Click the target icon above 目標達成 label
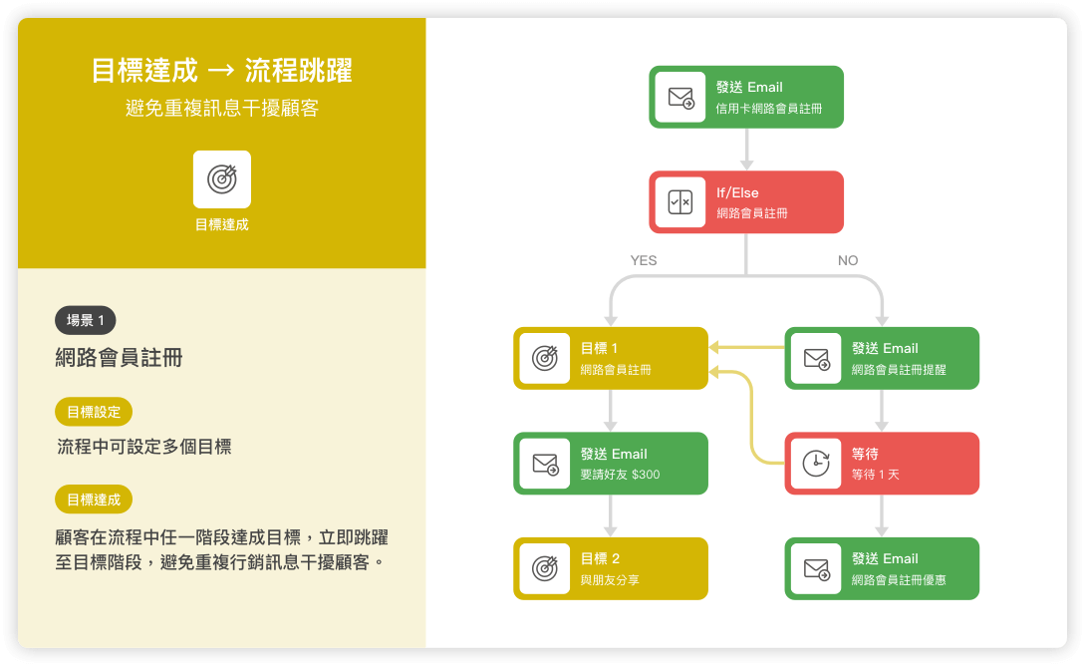Viewport: 1085px width, 667px height. click(x=221, y=179)
